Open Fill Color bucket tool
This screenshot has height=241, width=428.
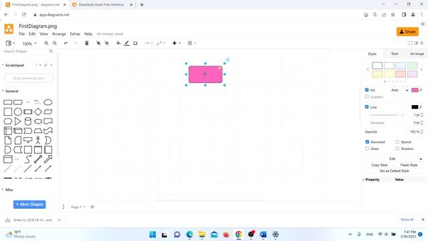[118, 43]
